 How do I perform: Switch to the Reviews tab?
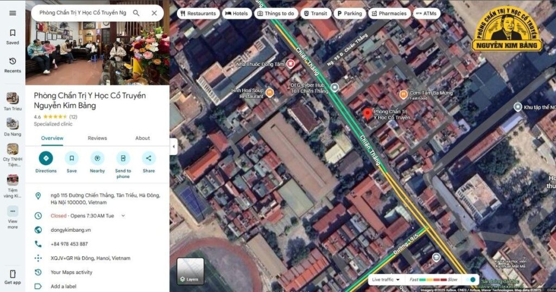(x=97, y=138)
